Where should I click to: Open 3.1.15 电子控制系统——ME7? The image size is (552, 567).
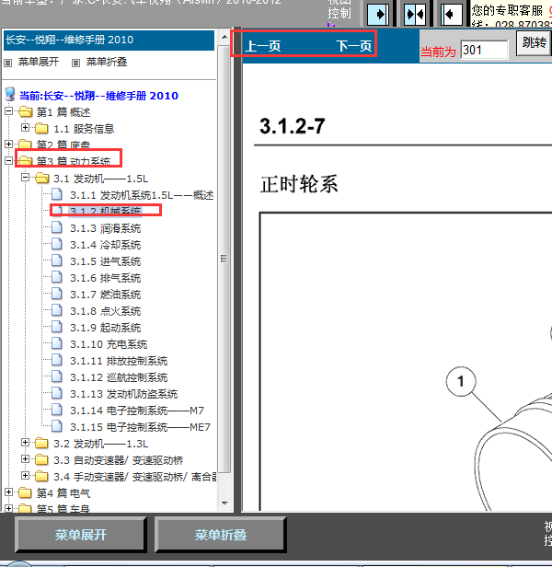(140, 427)
